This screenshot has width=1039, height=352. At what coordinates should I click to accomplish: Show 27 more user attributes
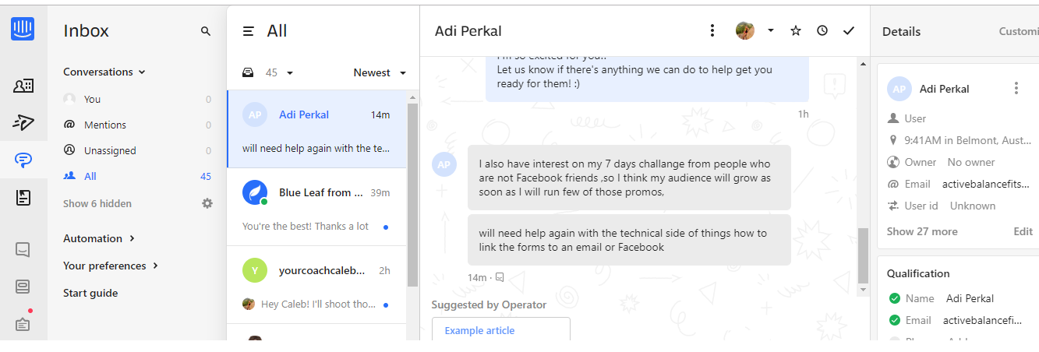[x=922, y=231]
